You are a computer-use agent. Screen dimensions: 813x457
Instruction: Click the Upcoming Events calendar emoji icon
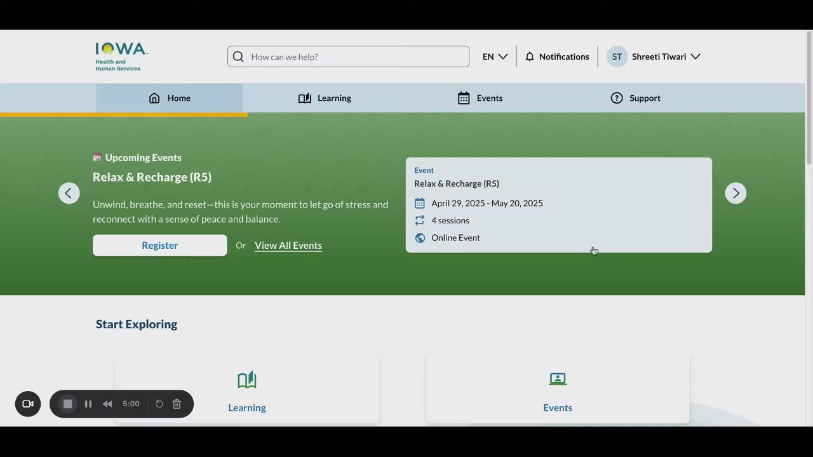click(97, 157)
